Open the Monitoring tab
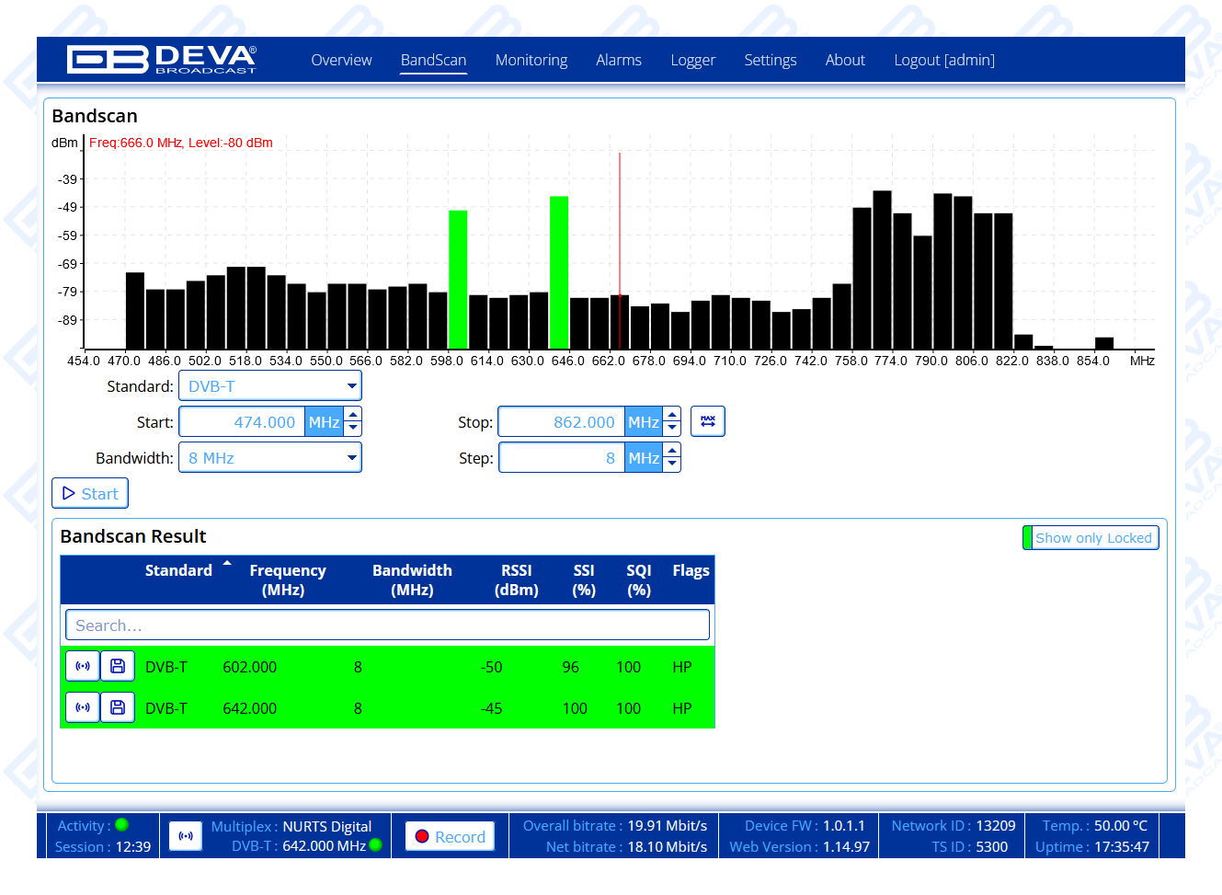The height and width of the screenshot is (895, 1222). 531,60
